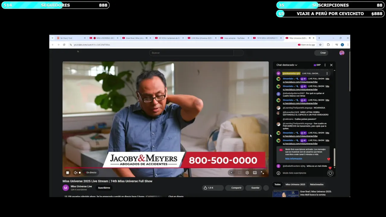Open options on the pinned universmiss message
Viewport: 386px width, 217px height.
click(327, 74)
